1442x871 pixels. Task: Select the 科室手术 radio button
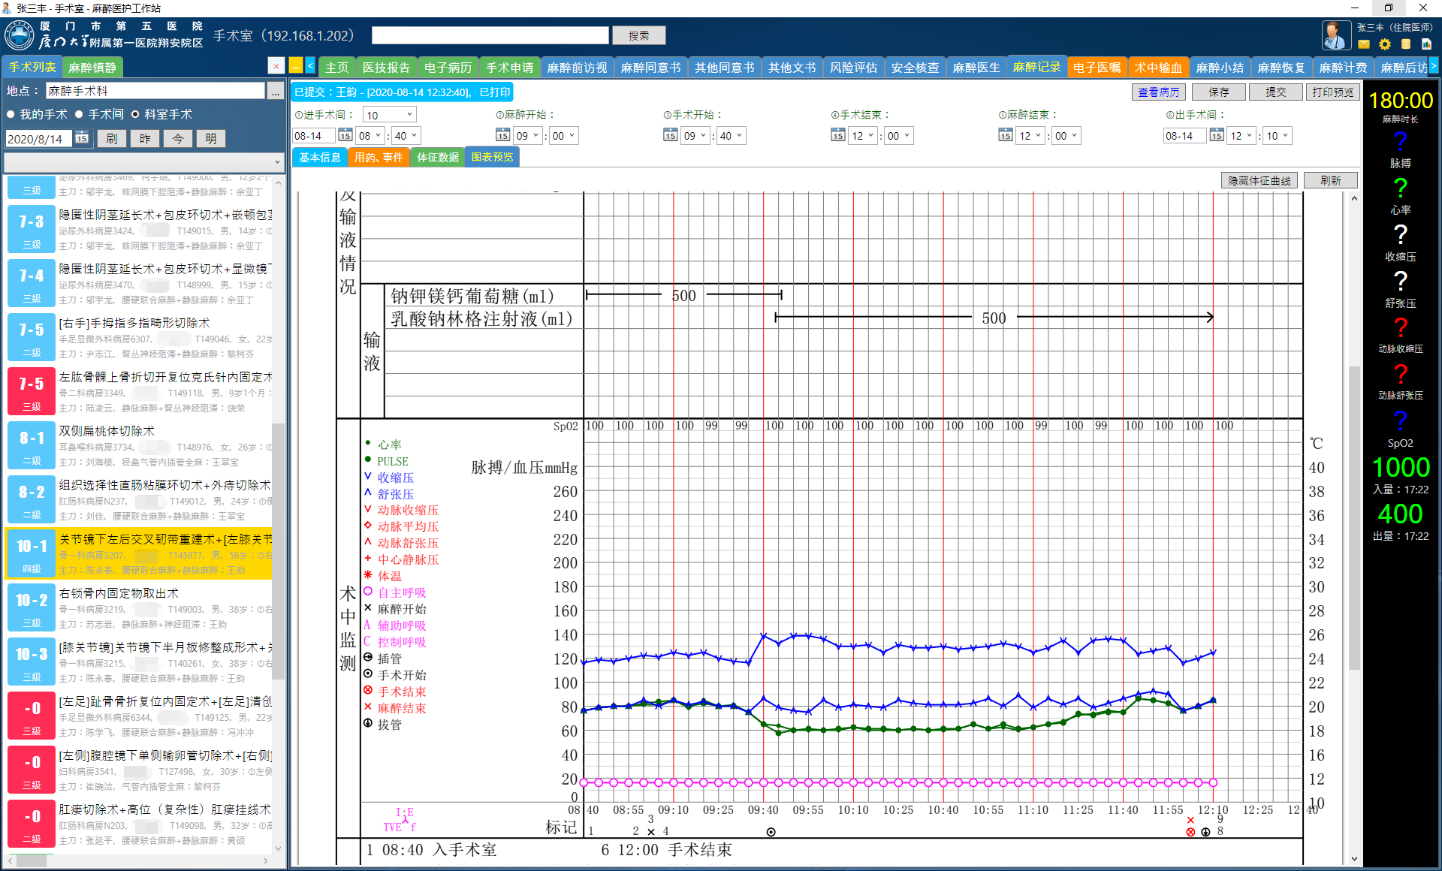click(x=135, y=115)
